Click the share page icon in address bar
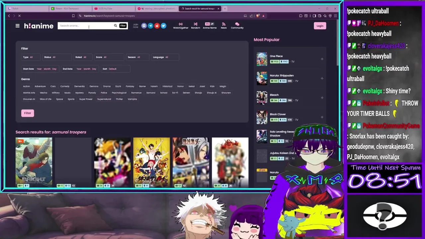This screenshot has height=239, width=425. [x=251, y=16]
